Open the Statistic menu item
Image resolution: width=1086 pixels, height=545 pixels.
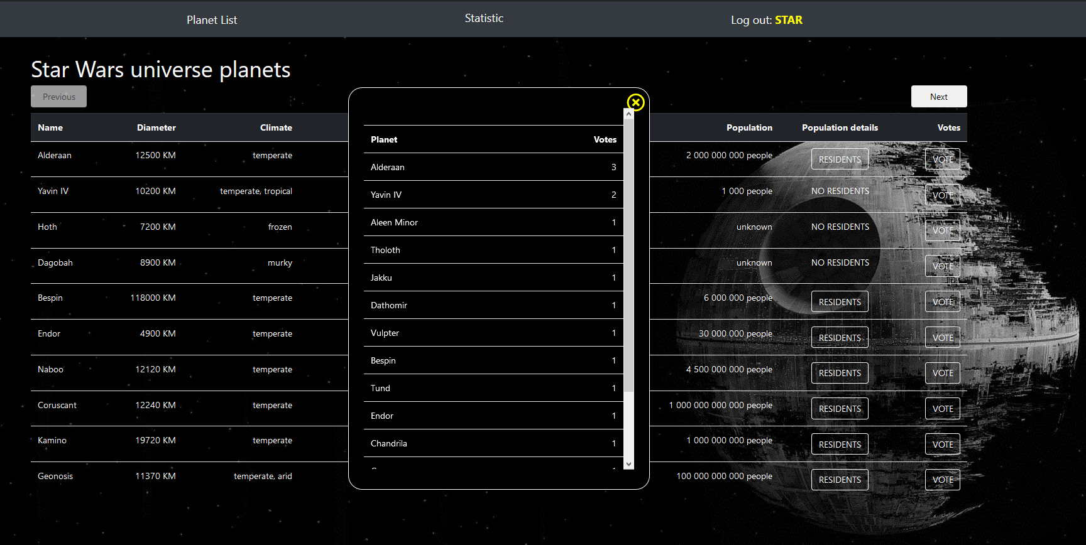(x=484, y=18)
